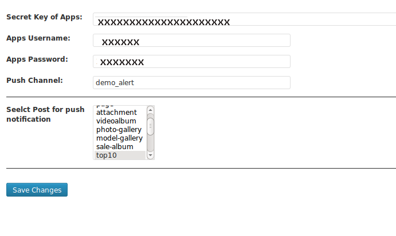Click scrollbar track below the thumb
This screenshot has width=396, height=236.
150,143
